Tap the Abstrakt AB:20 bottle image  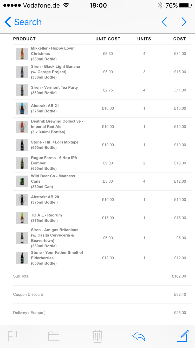(x=22, y=200)
